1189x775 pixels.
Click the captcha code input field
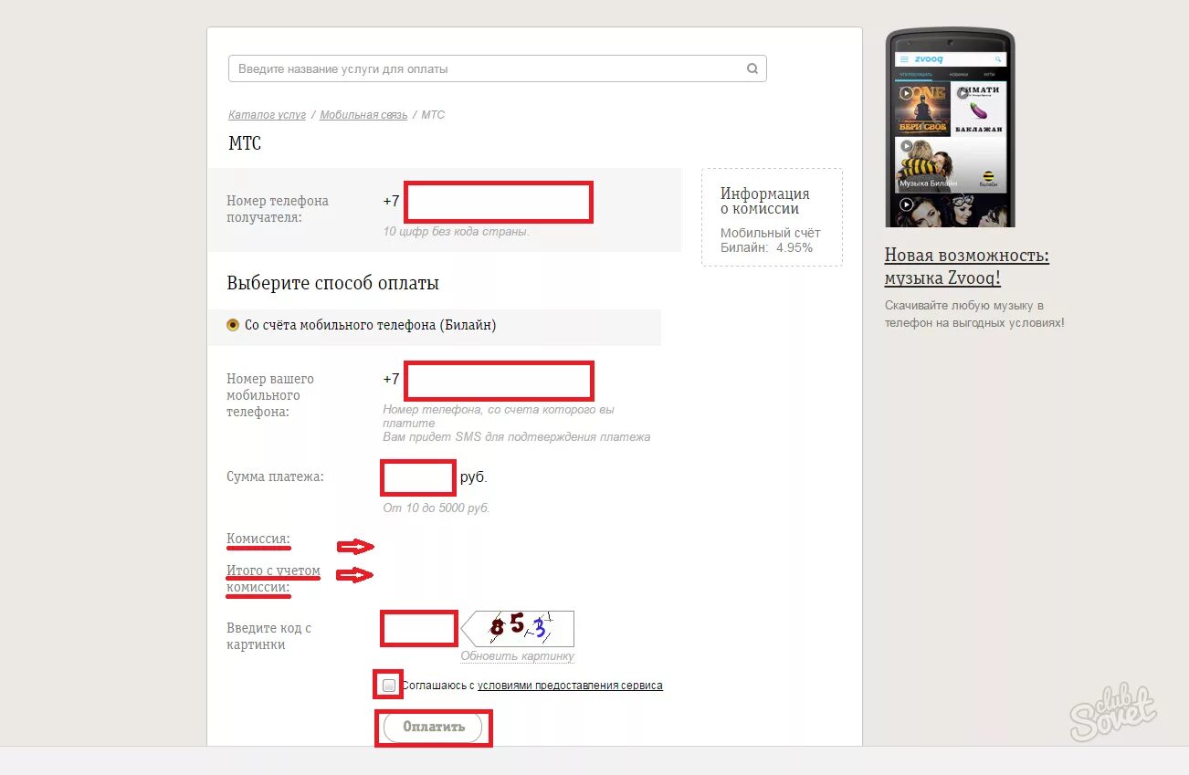tap(418, 629)
